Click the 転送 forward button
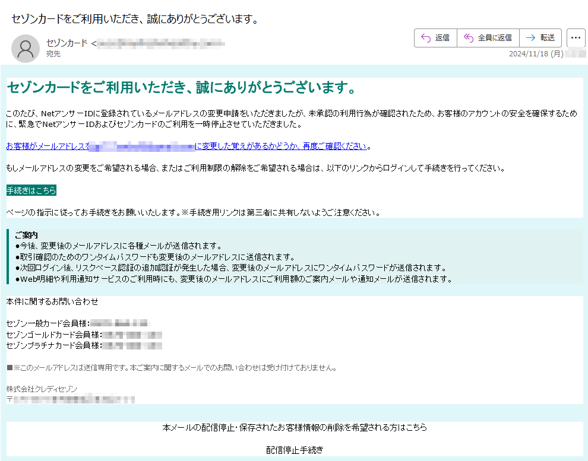 pyautogui.click(x=540, y=38)
